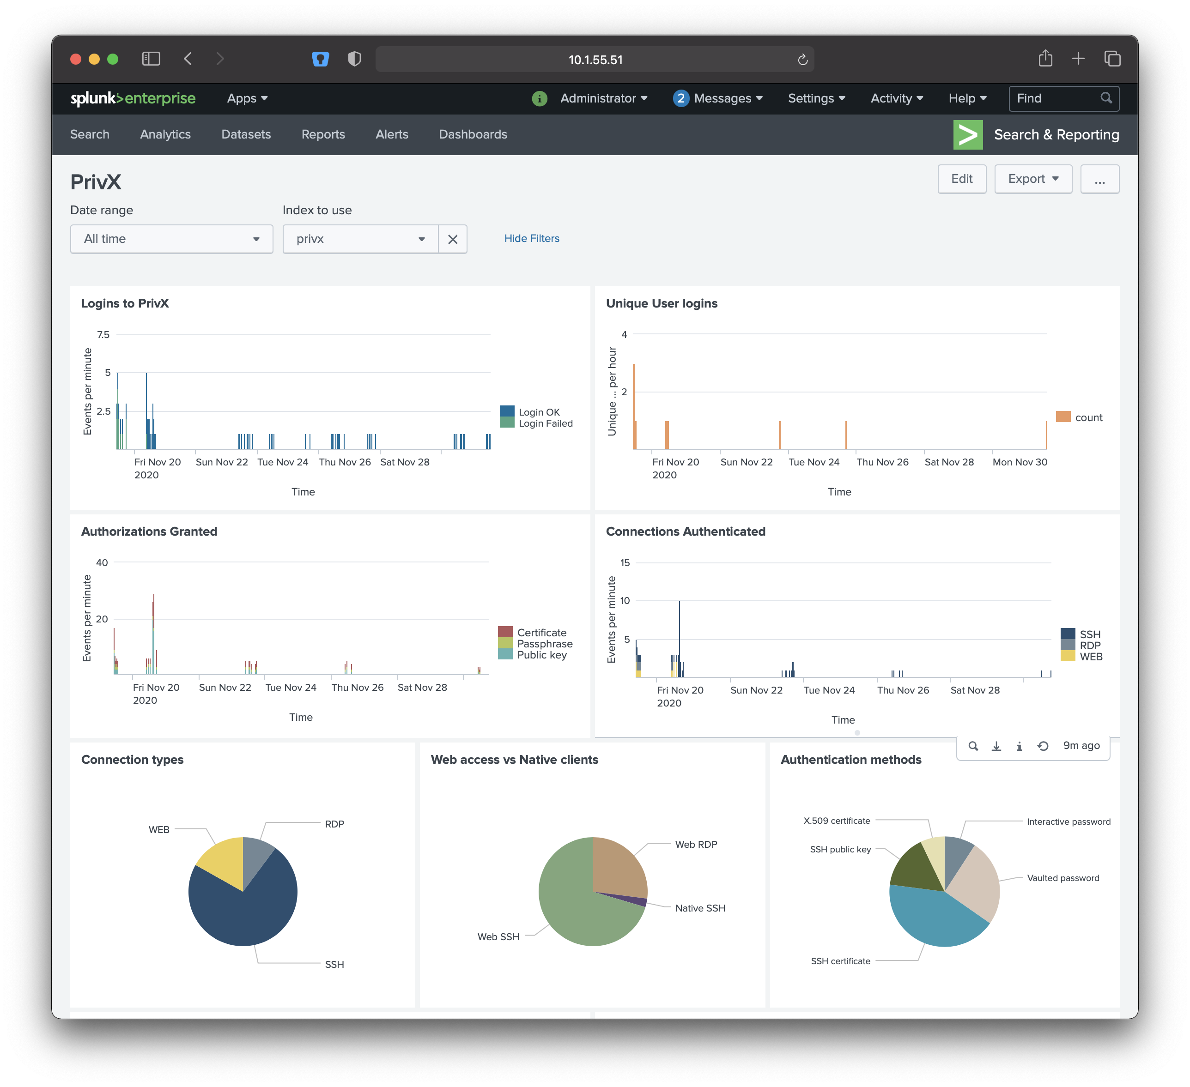Click the green health status info icon
The height and width of the screenshot is (1087, 1190).
pos(539,98)
